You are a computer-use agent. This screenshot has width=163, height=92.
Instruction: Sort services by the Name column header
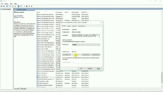(38, 12)
